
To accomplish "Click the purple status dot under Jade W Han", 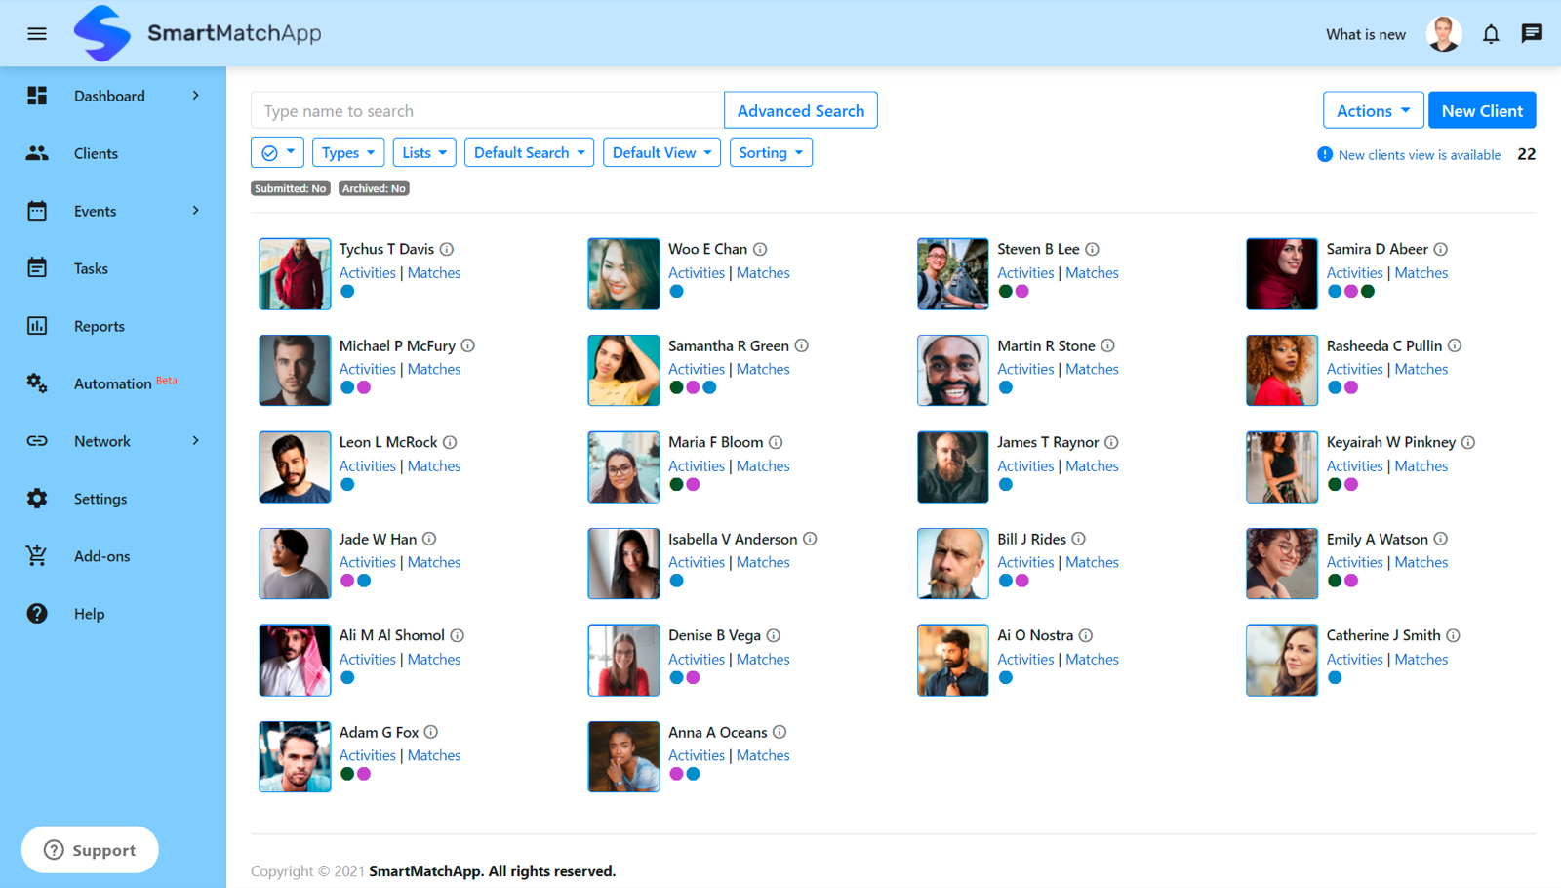I will [346, 580].
